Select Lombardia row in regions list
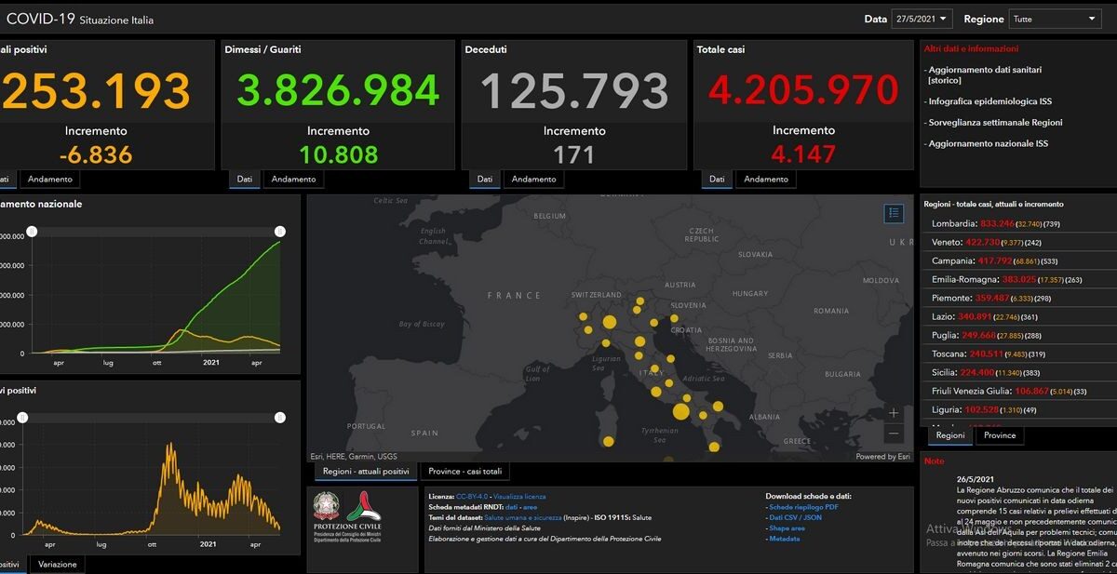The image size is (1117, 574). click(1016, 223)
